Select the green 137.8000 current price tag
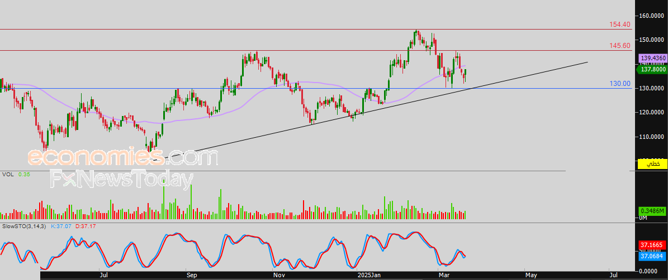Viewport: 668px width, 280px height. [x=652, y=69]
